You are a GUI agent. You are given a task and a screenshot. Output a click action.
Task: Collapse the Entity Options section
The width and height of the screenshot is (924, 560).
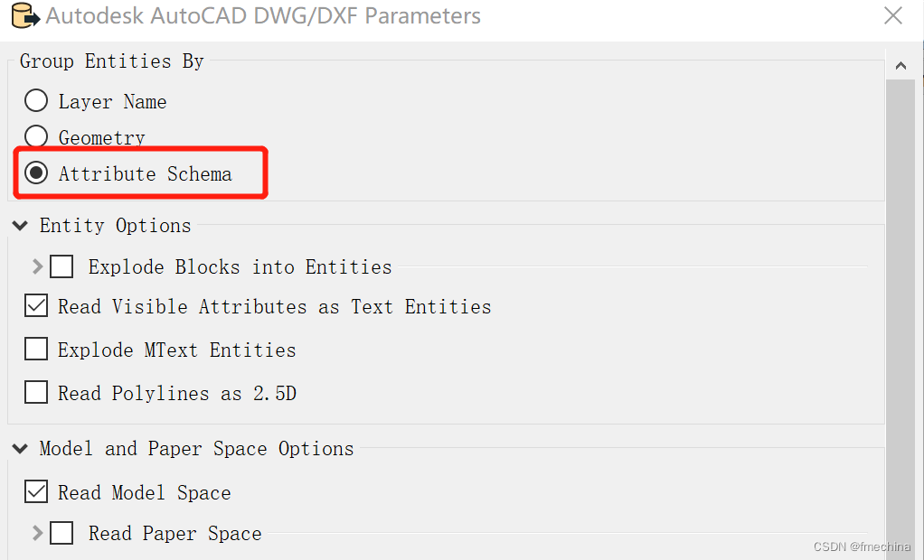(x=19, y=226)
